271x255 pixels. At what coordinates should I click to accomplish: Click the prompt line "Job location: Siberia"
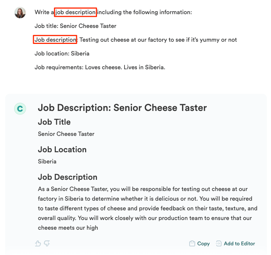point(62,53)
